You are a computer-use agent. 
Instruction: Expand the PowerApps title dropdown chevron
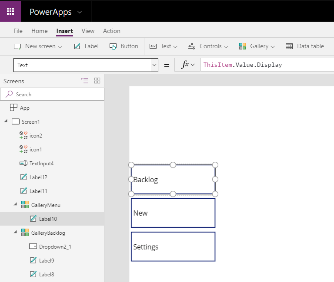[80, 12]
